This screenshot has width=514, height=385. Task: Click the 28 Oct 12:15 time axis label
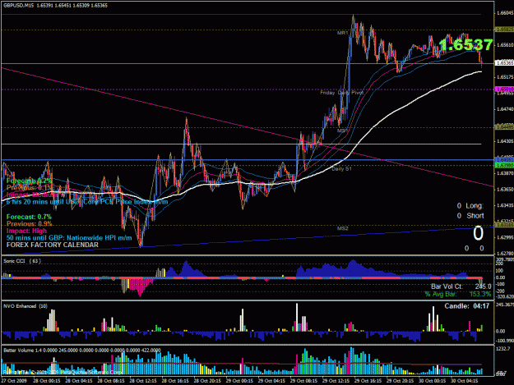pos(143,381)
